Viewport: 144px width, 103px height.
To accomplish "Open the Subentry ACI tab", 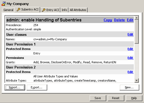I will 27,9.
